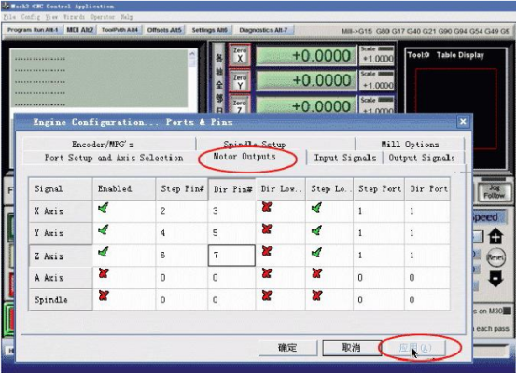The width and height of the screenshot is (517, 374).
Task: Open Port Setup and Axis Selection tab
Action: [x=114, y=158]
